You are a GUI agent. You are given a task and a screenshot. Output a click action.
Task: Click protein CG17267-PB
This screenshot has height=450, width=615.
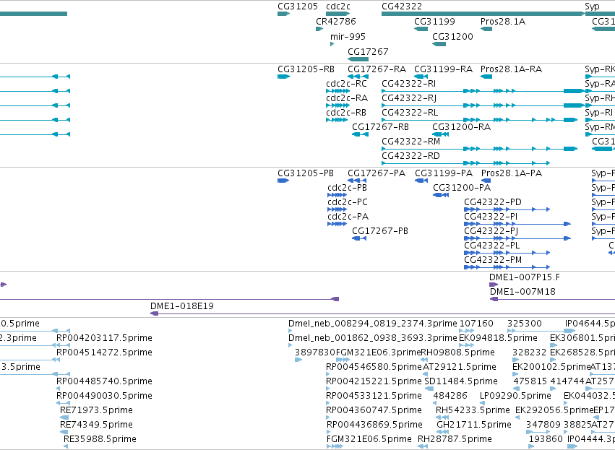[380, 231]
